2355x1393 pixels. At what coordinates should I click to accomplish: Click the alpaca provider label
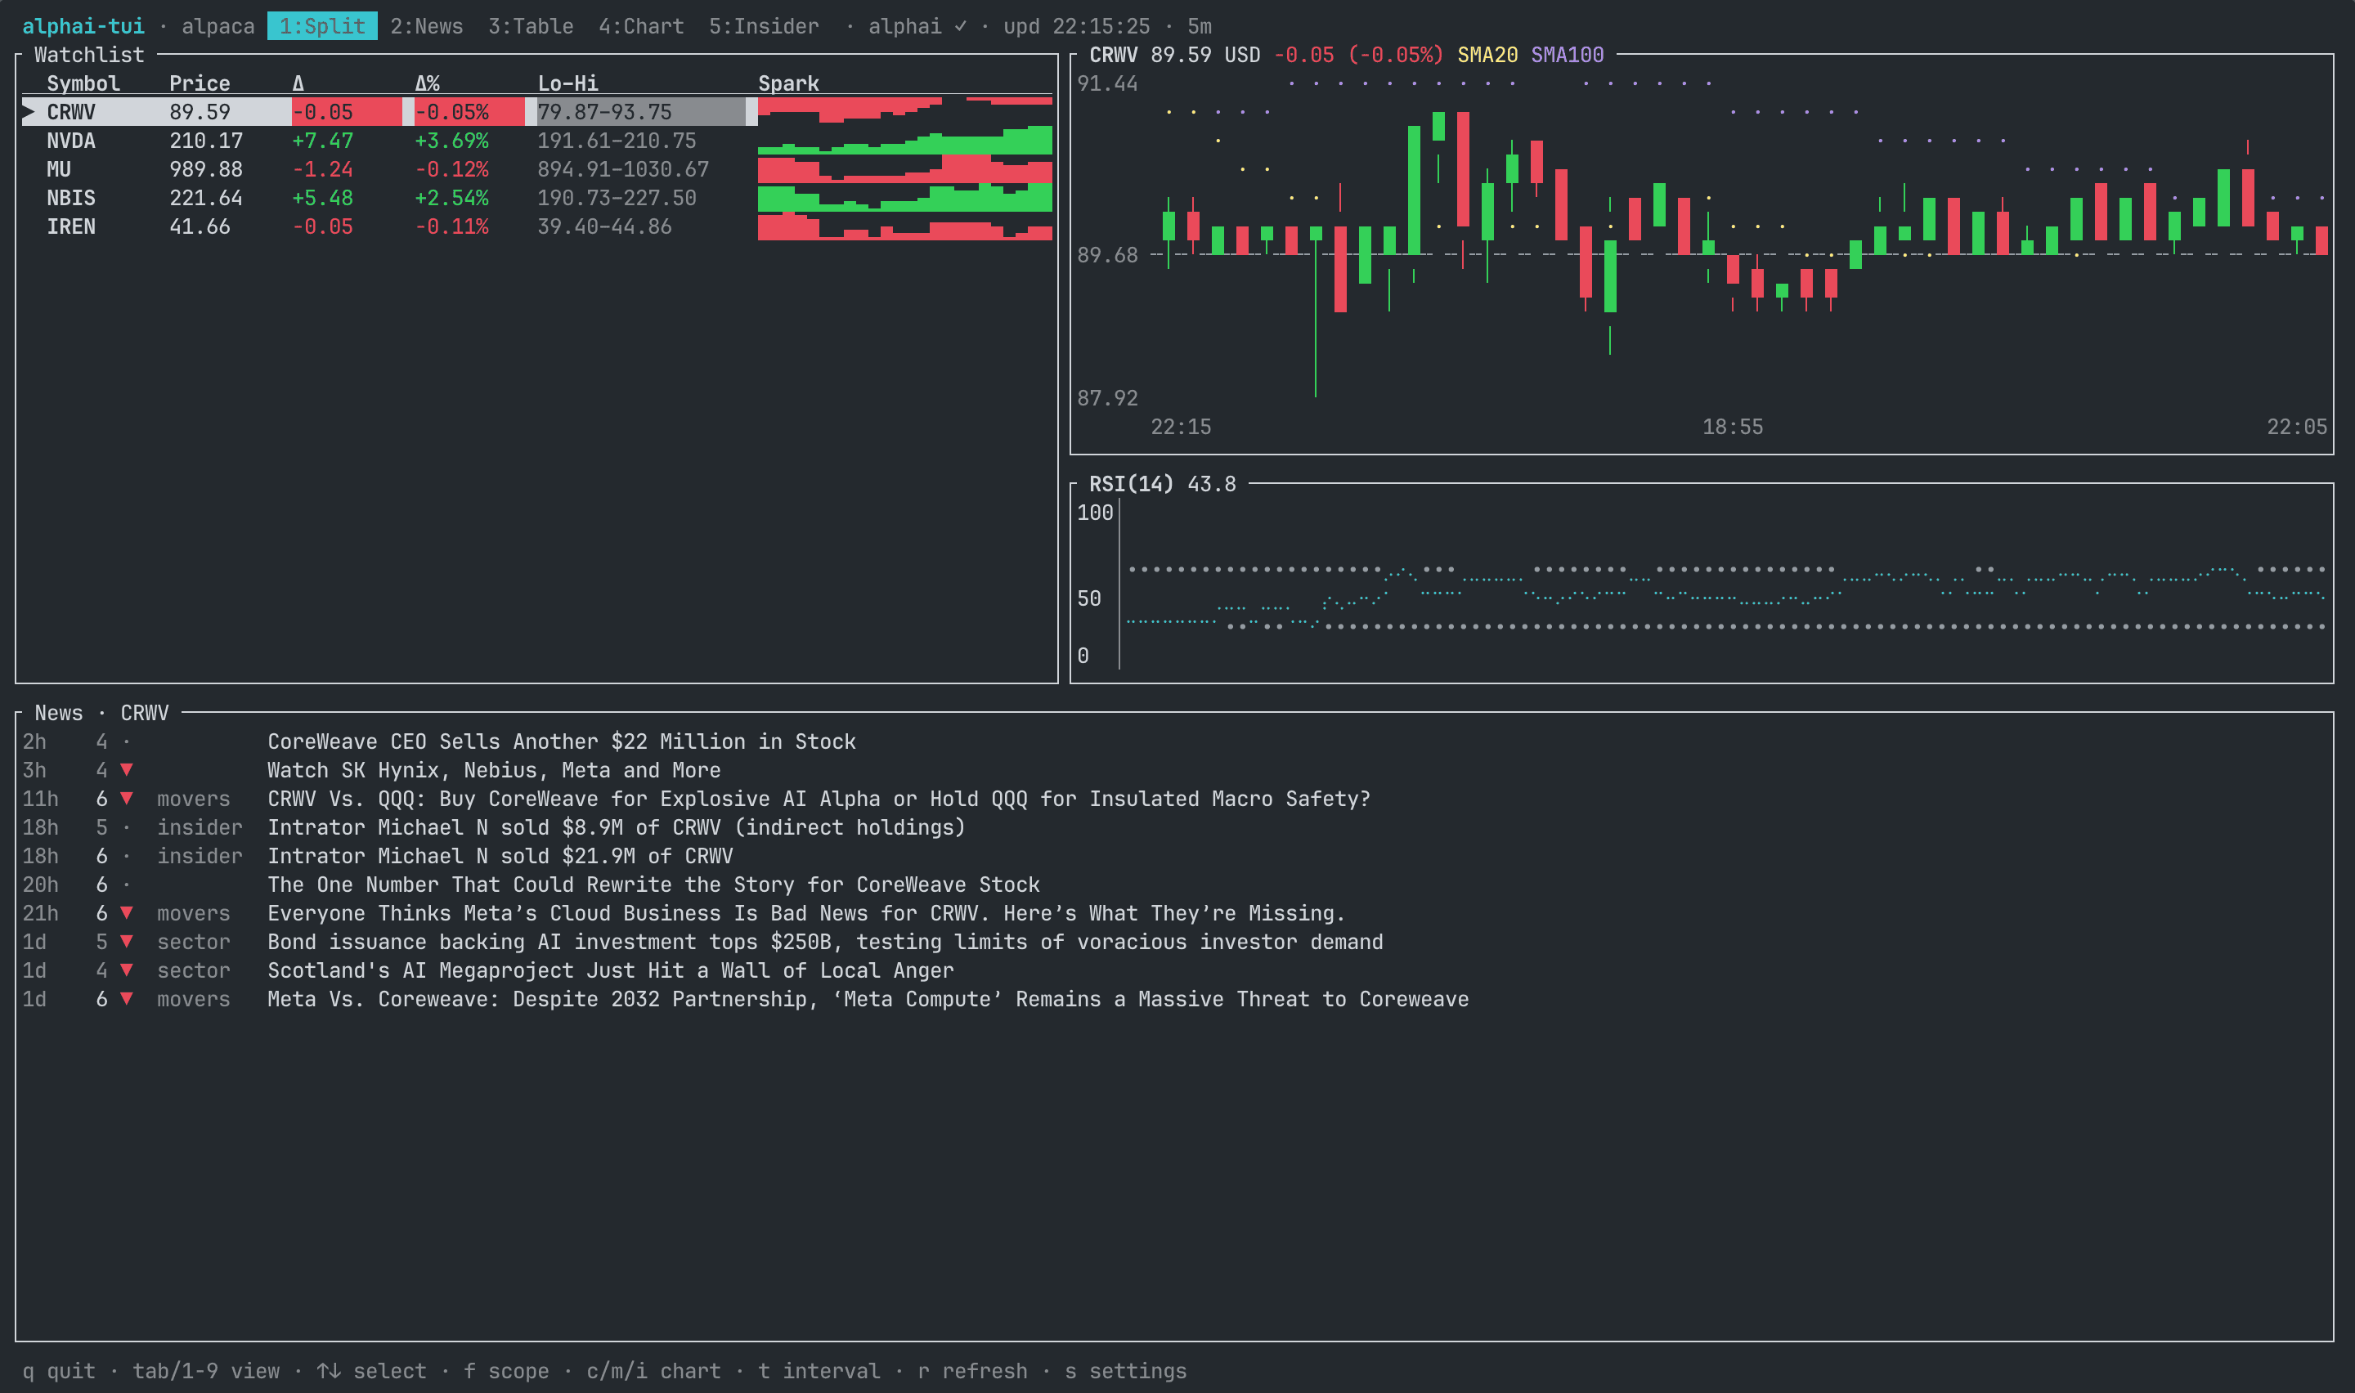coord(218,26)
